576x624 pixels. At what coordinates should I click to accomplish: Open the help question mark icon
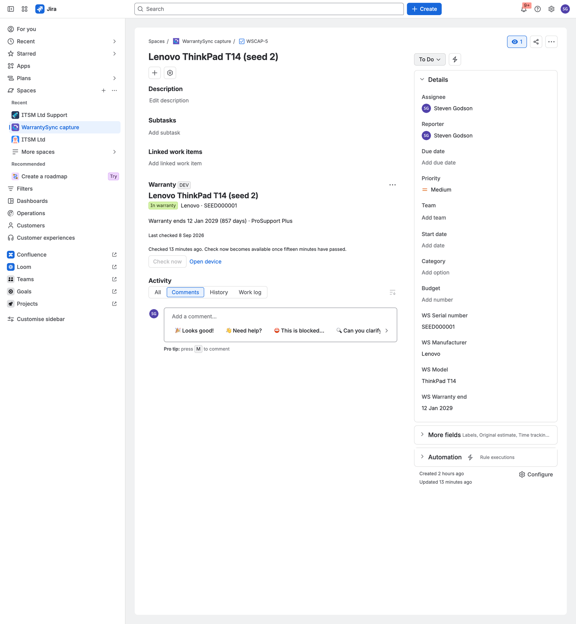[x=537, y=9]
